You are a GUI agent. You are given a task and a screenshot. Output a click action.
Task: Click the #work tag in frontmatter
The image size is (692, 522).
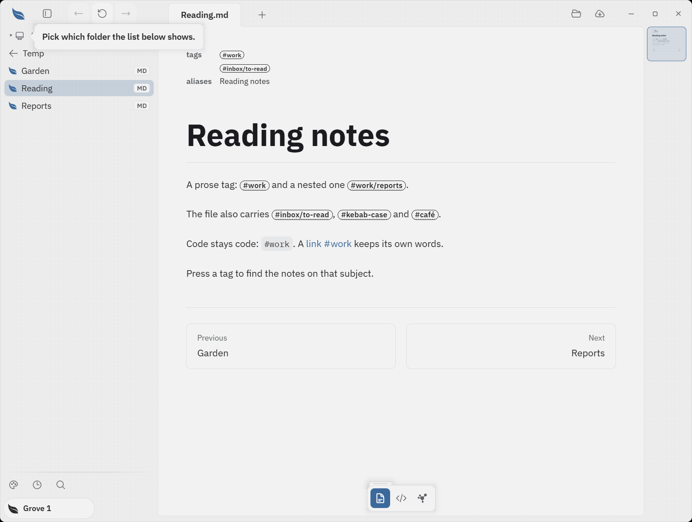point(232,55)
